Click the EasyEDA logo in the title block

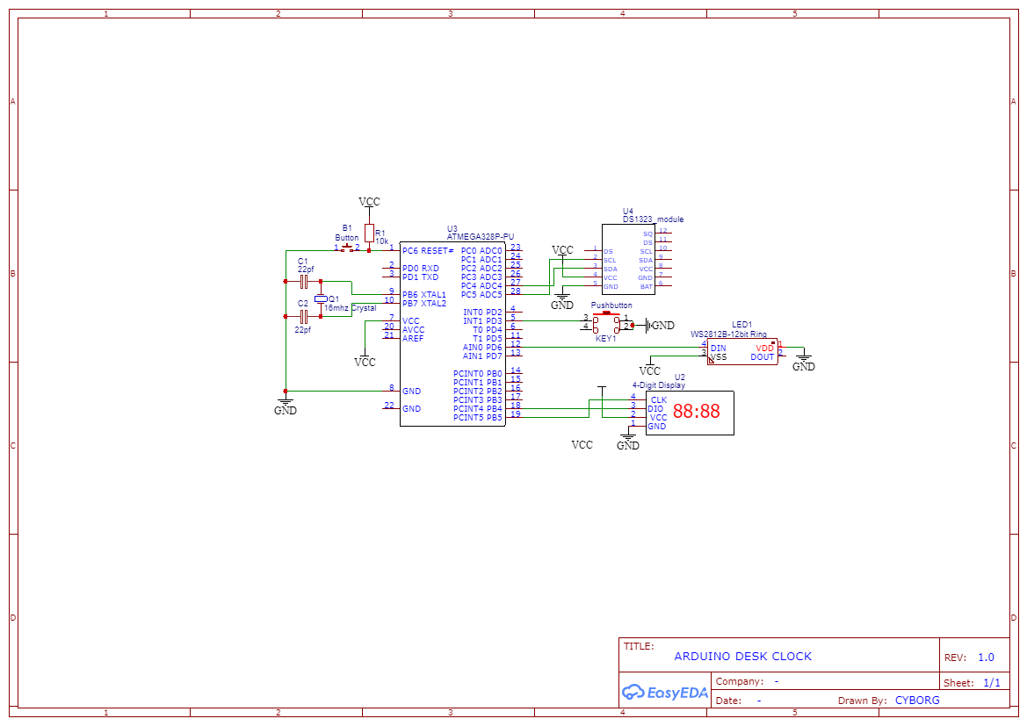pos(665,693)
